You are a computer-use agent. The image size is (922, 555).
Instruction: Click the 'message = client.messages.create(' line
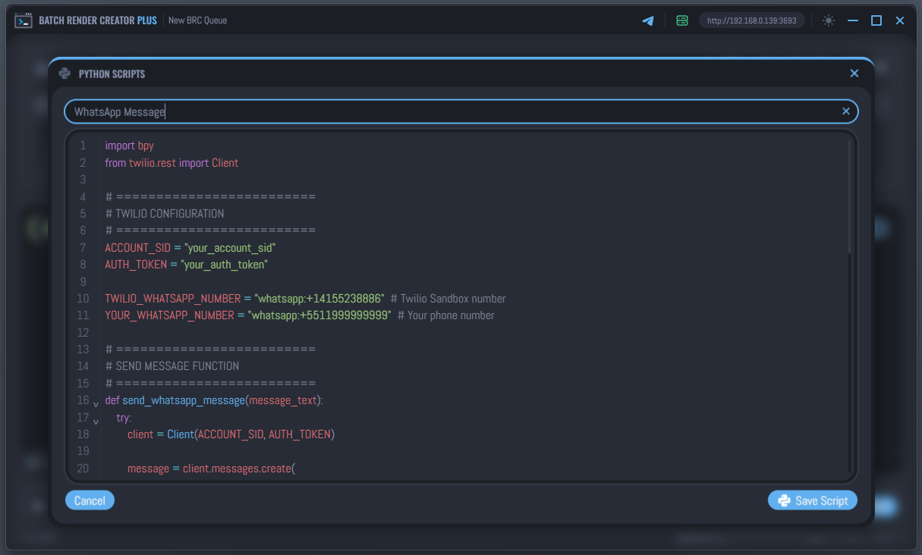click(211, 469)
